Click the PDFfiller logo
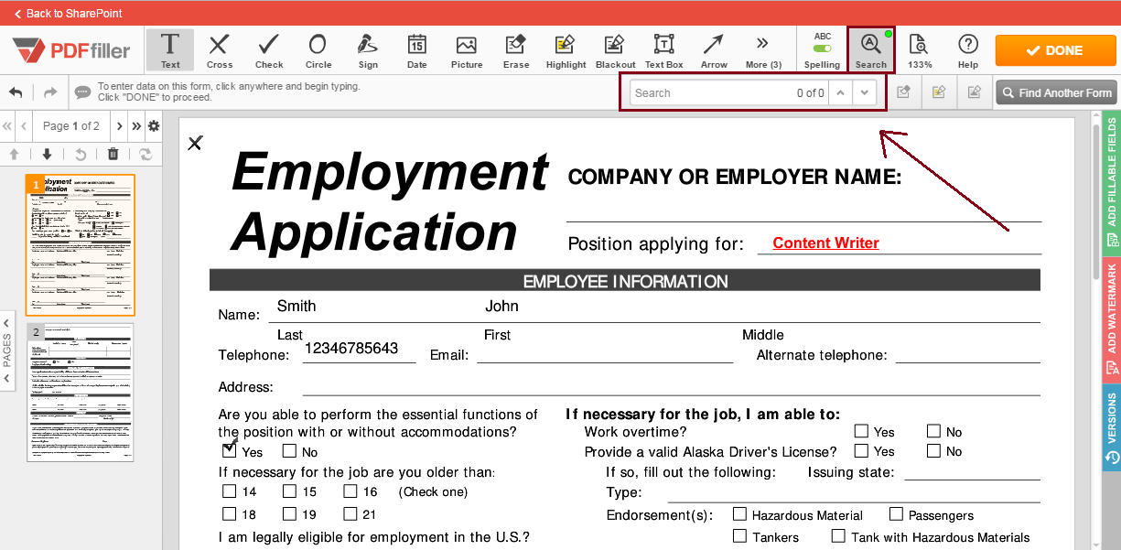Image resolution: width=1121 pixels, height=550 pixels. tap(71, 50)
